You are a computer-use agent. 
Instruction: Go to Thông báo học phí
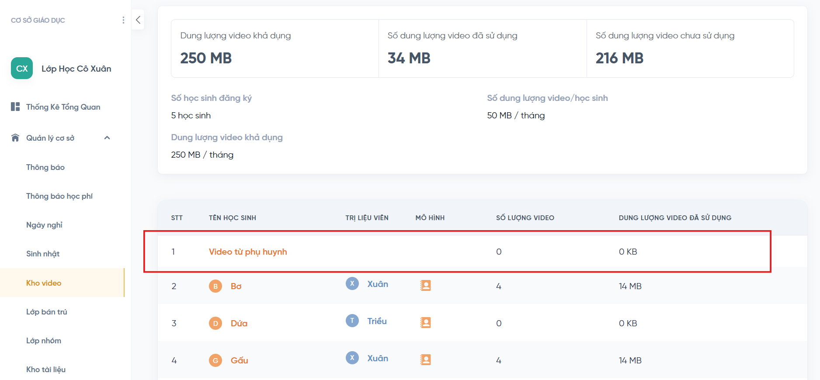pyautogui.click(x=59, y=196)
